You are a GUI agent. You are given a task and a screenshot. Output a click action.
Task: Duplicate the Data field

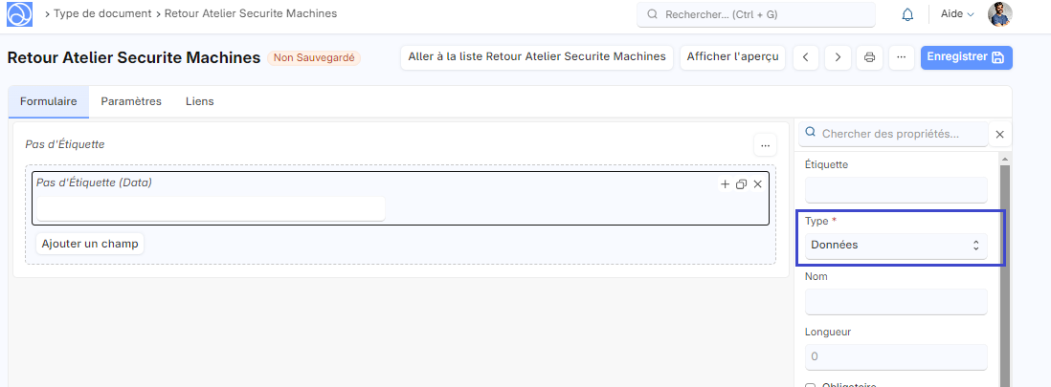point(741,183)
